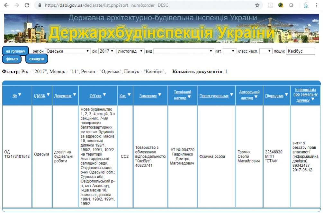Sort by Проектувальник column header link
The image size is (323, 213).
tap(213, 96)
